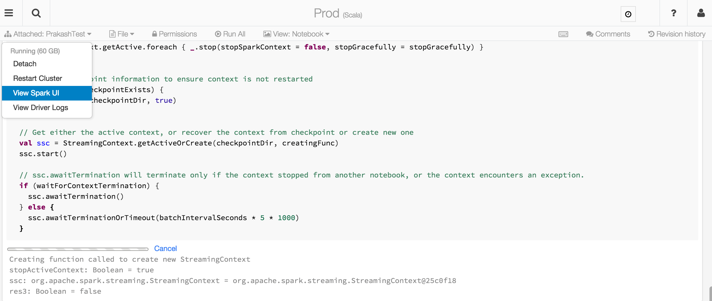
Task: View the Revision history
Action: (677, 34)
